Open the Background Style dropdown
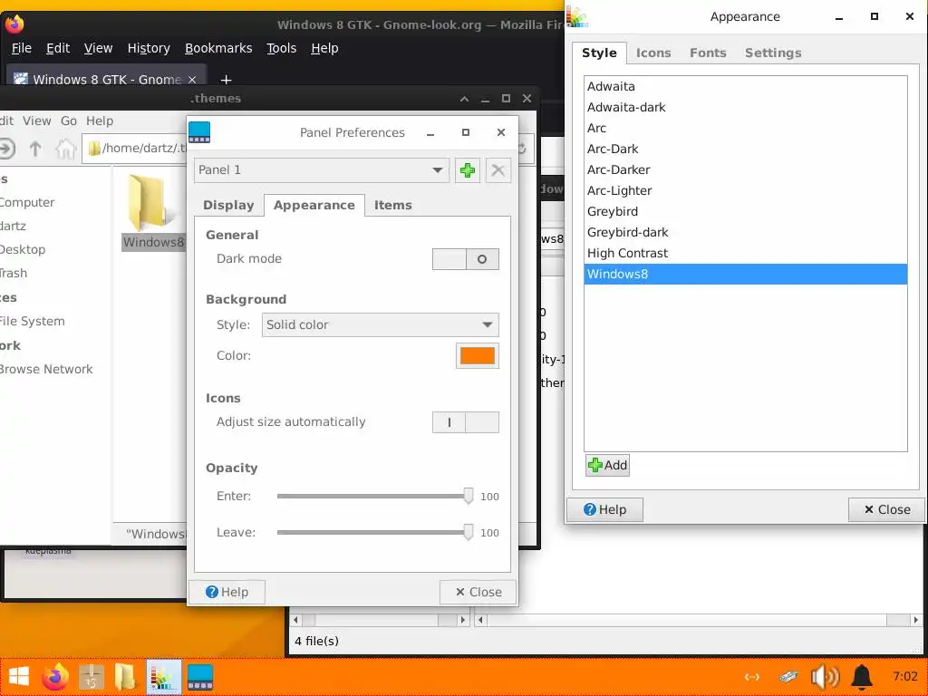 tap(381, 325)
